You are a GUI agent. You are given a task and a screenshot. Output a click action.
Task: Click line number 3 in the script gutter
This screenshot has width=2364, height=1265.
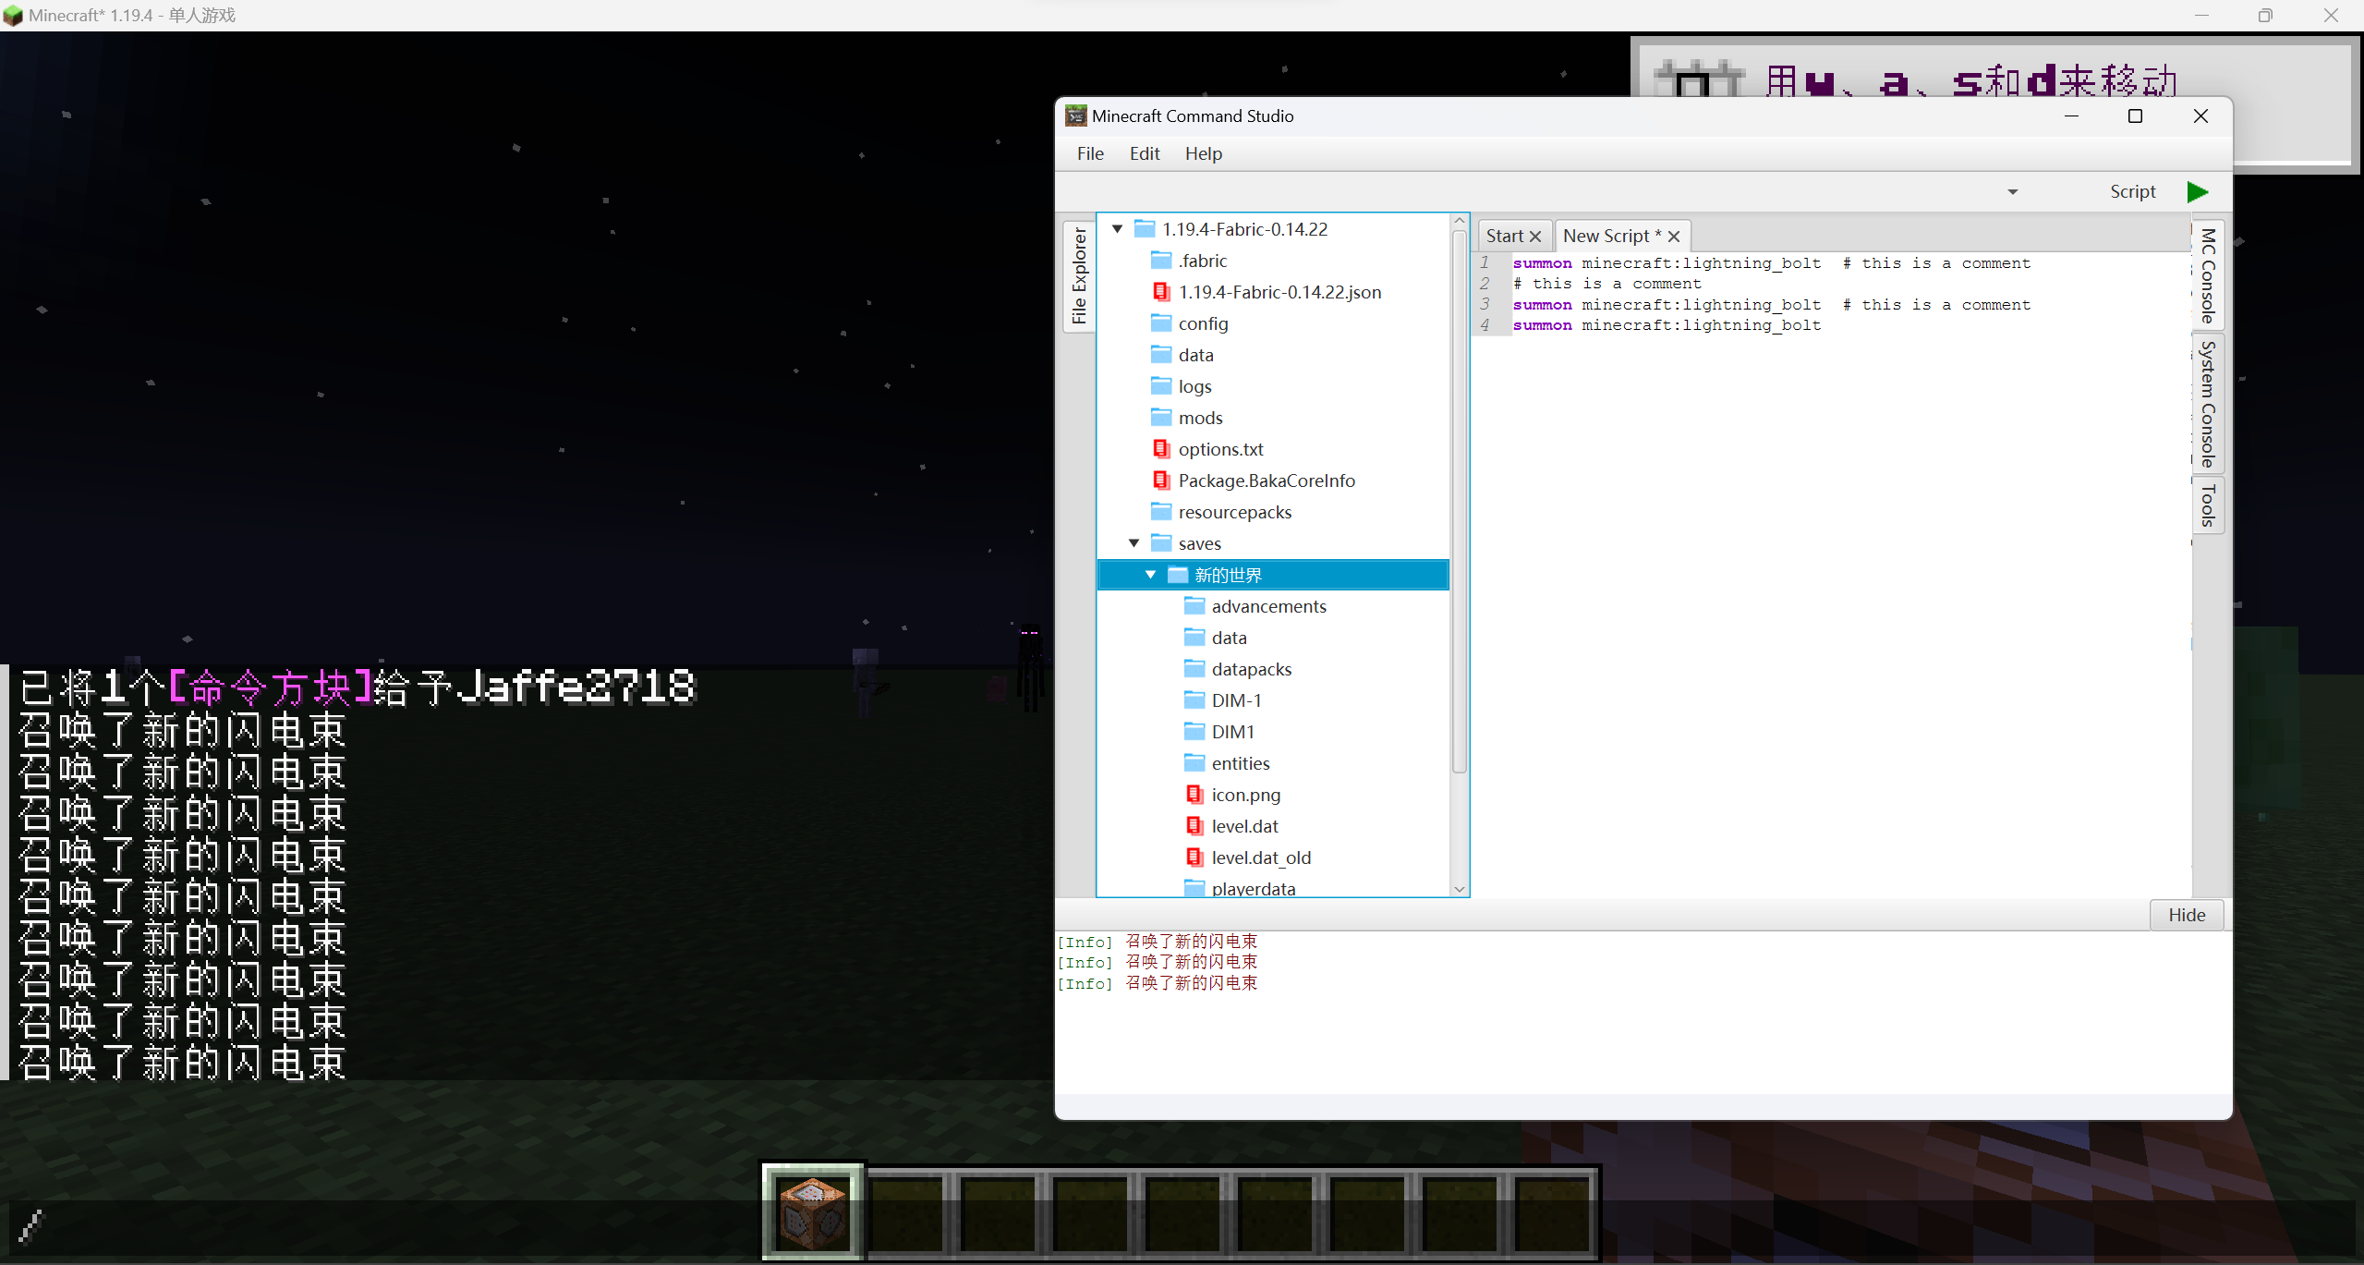tap(1485, 304)
